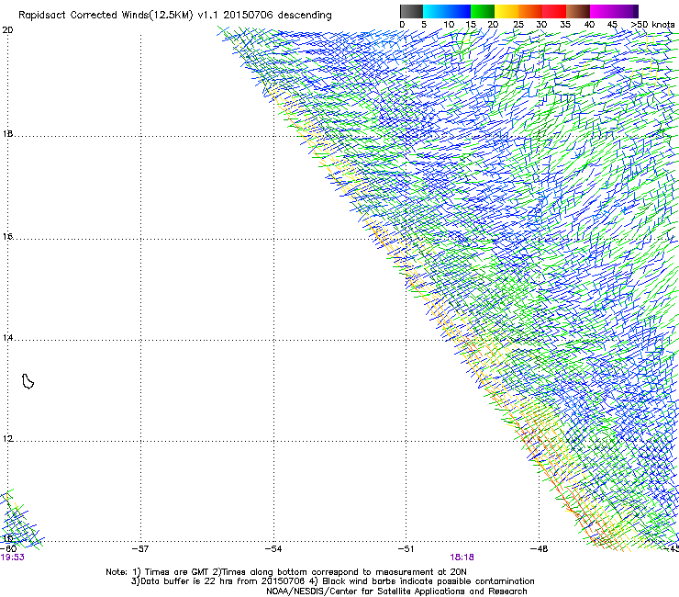Click the blue 10-15 knots legend segment
679x597 pixels.
458,11
